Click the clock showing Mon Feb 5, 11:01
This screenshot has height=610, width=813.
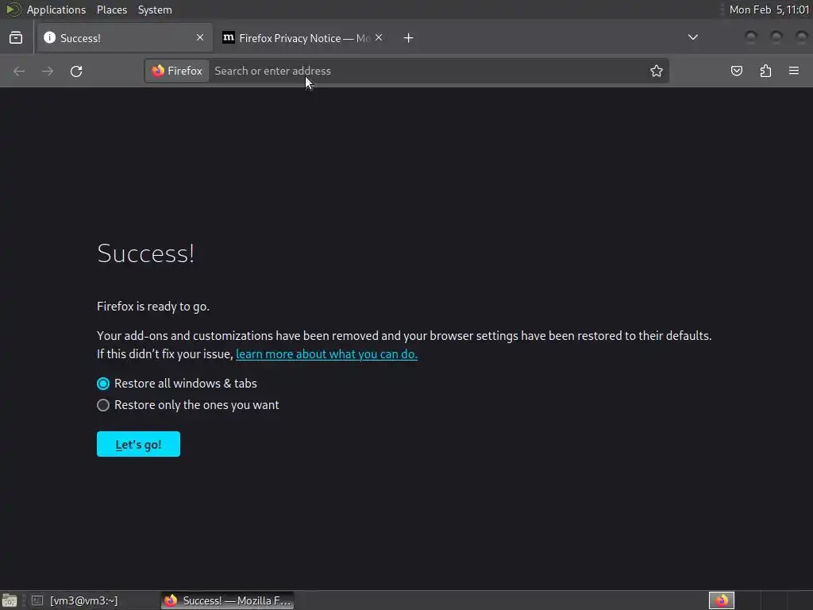769,10
